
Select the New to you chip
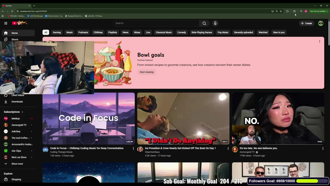tap(279, 33)
